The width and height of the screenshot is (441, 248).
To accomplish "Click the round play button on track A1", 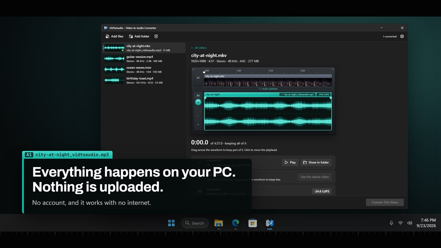I will point(198,102).
